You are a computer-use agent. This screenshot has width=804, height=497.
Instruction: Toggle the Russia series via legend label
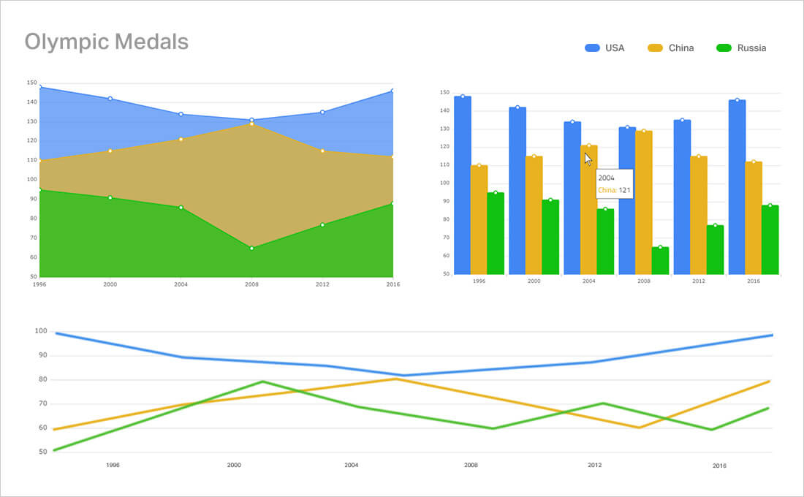coord(751,48)
